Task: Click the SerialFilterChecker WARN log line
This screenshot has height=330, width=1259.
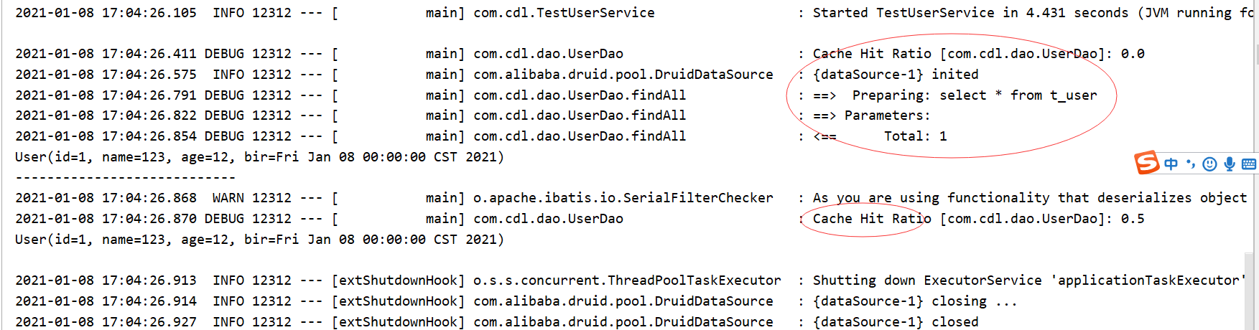Action: click(623, 198)
